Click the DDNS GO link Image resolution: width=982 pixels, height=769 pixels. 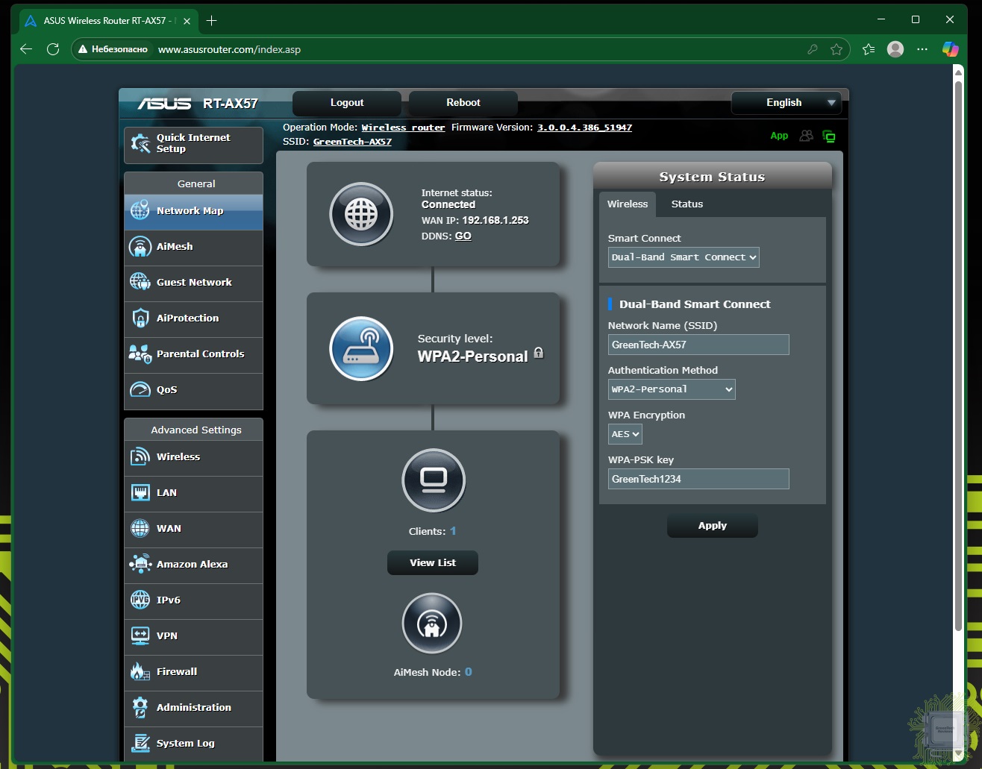463,236
